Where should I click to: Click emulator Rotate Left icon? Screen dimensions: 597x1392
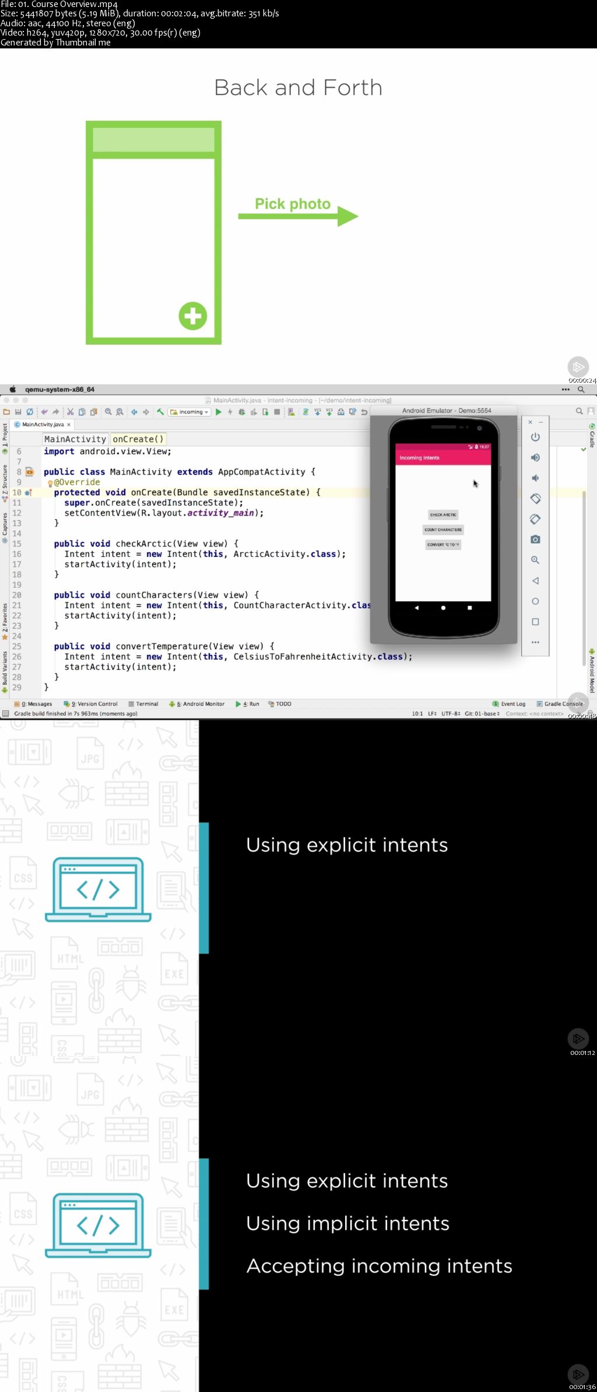pyautogui.click(x=535, y=499)
